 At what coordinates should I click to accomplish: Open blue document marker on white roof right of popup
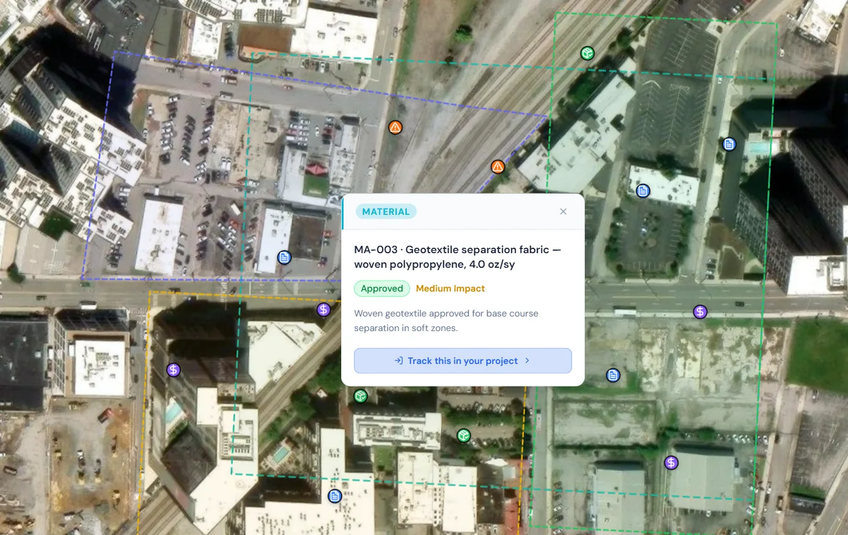(643, 191)
